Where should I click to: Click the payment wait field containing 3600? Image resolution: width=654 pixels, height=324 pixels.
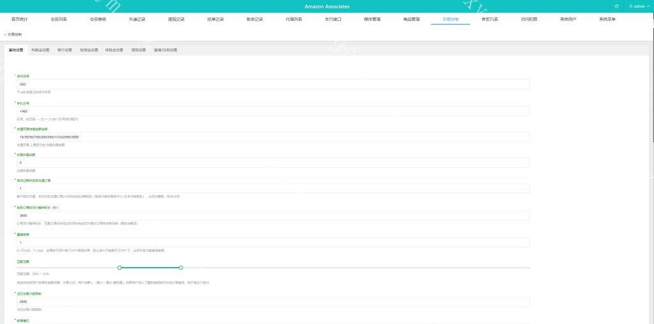[x=273, y=216]
